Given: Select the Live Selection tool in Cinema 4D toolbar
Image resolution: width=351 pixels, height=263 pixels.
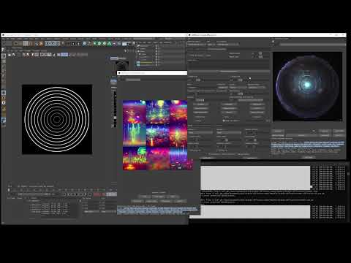Looking at the screenshot, I should pyautogui.click(x=16, y=44).
